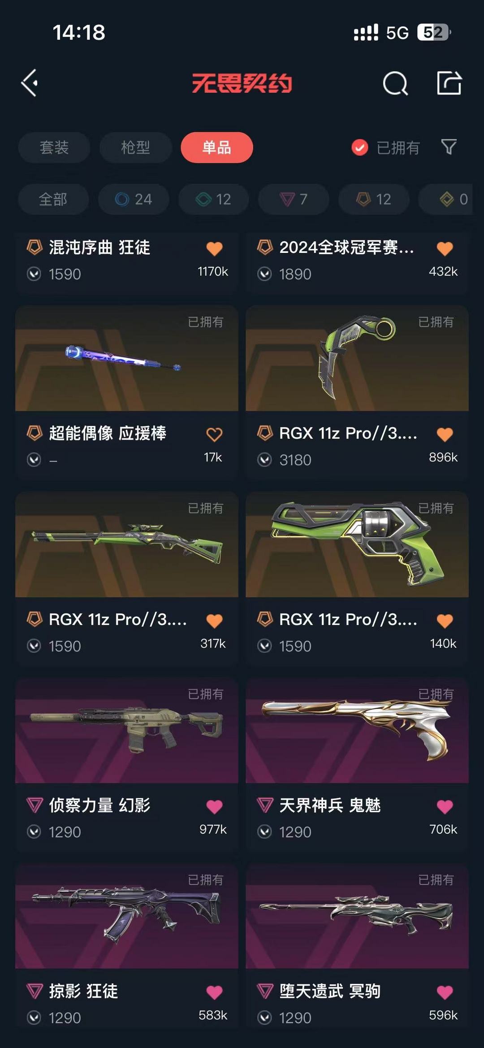The width and height of the screenshot is (484, 1048).
Task: Filter by pink triangle tier 7
Action: coord(294,199)
